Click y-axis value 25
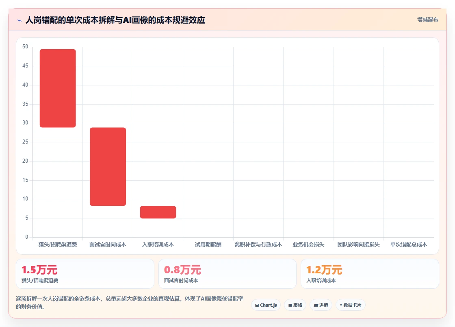Viewport: 455px width, 327px height. point(25,142)
